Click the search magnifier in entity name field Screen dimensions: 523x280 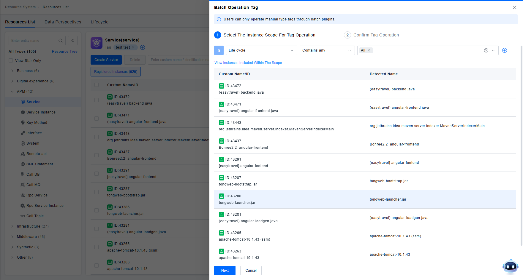pyautogui.click(x=61, y=41)
